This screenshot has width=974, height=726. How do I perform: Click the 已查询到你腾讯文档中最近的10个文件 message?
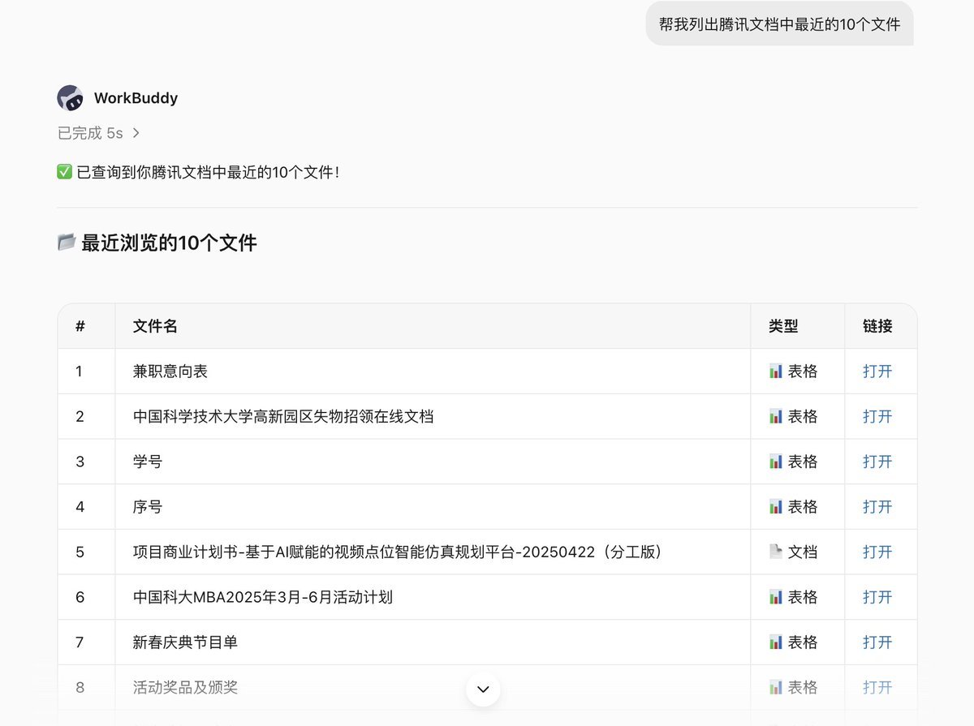coord(208,172)
